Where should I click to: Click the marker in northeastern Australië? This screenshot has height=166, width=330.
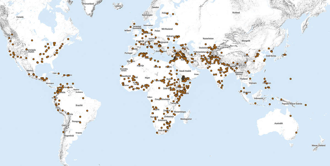click(290, 116)
